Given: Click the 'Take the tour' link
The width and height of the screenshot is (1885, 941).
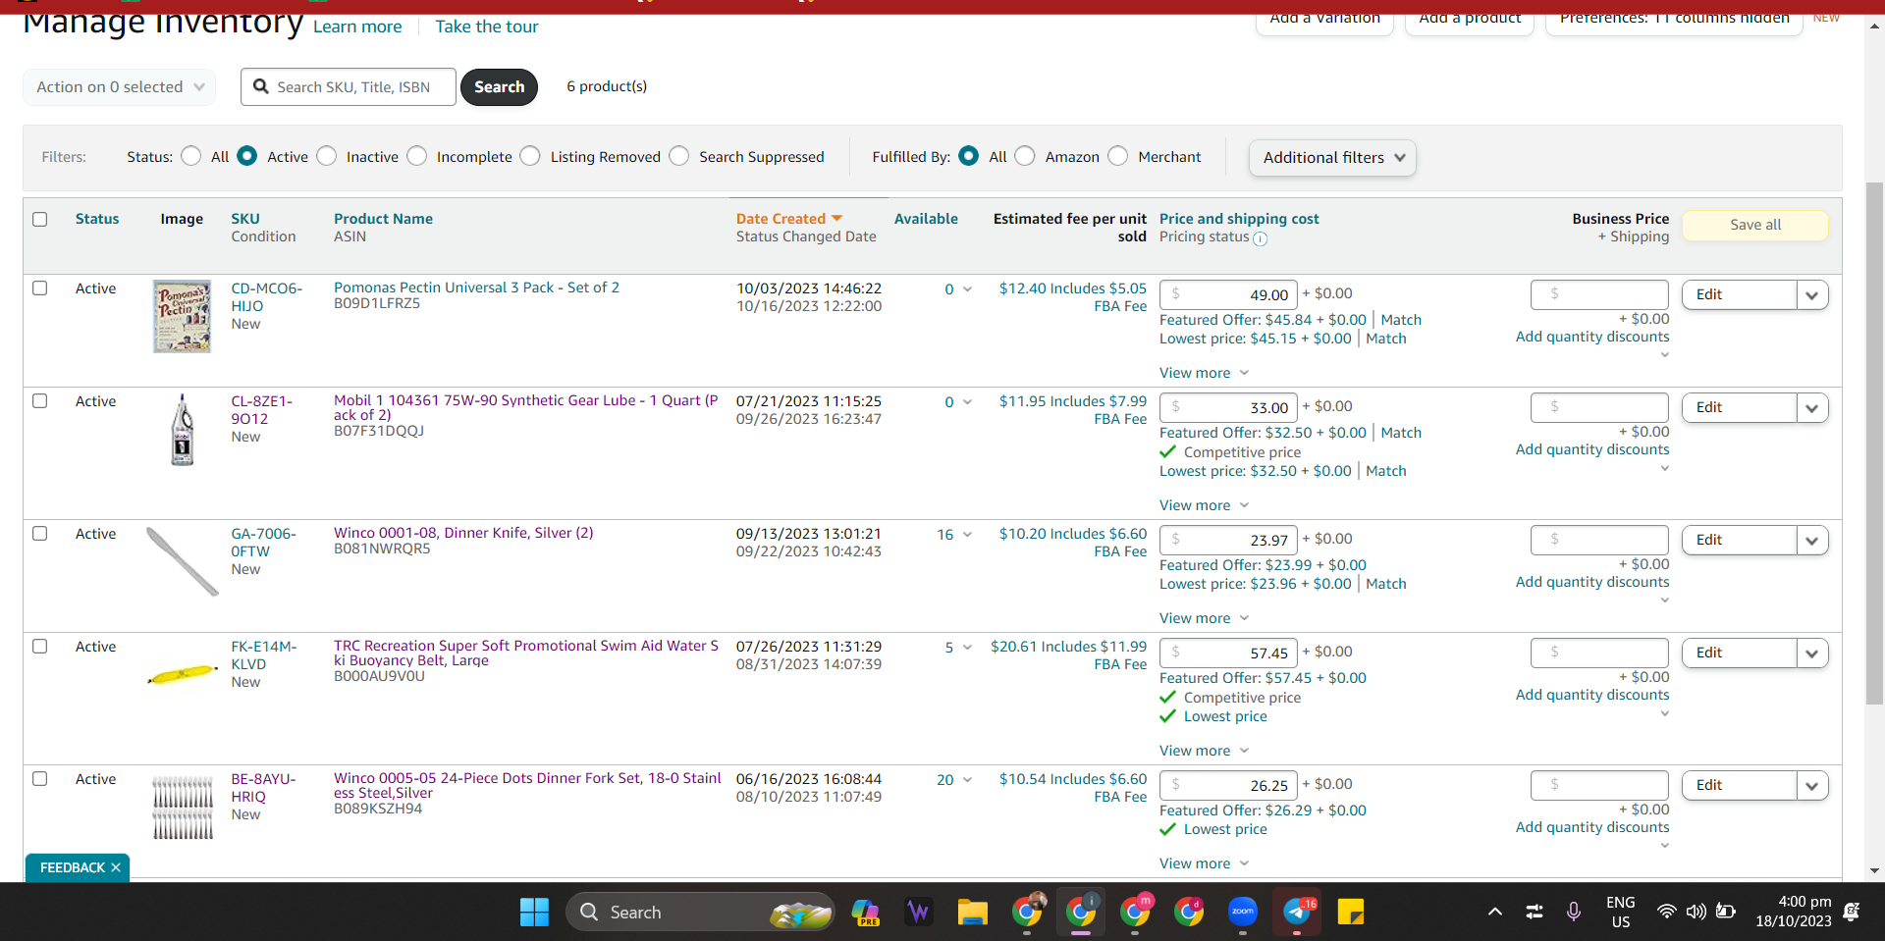Looking at the screenshot, I should [x=487, y=26].
